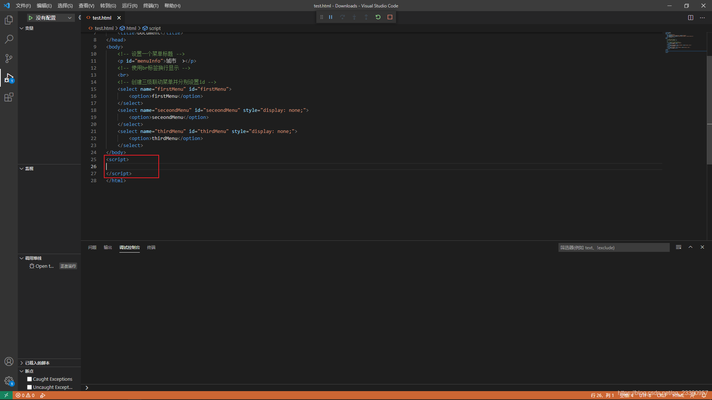The height and width of the screenshot is (400, 712).
Task: Maximize the bottom panel with the chevron
Action: point(690,247)
